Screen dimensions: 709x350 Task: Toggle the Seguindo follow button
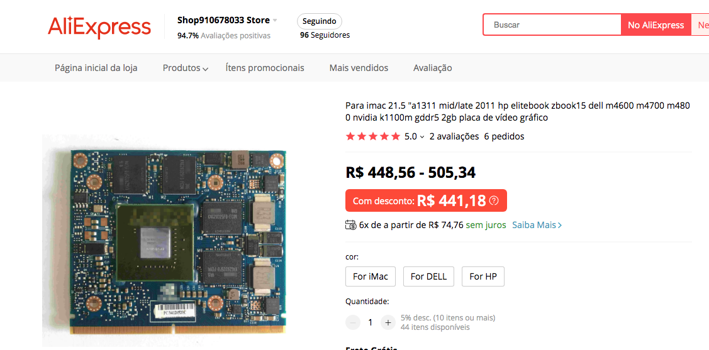pyautogui.click(x=319, y=21)
